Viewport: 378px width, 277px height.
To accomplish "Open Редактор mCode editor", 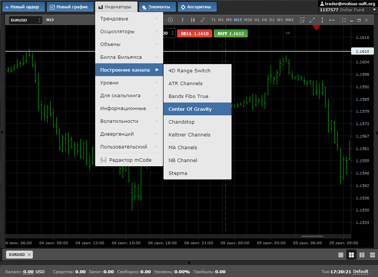I will point(129,160).
